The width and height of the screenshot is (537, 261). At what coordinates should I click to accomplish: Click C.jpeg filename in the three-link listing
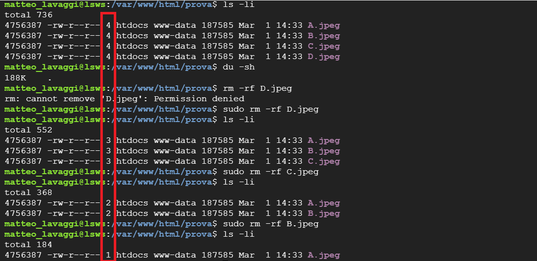323,161
